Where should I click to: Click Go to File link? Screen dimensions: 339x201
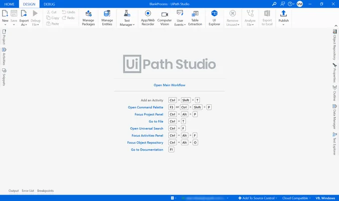(156, 121)
